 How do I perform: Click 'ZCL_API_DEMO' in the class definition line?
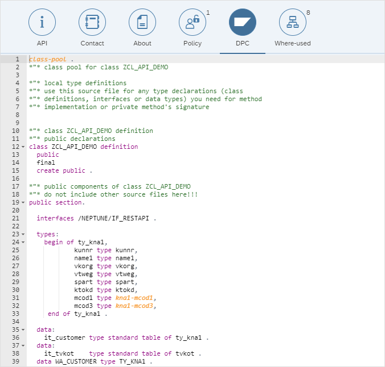point(74,147)
